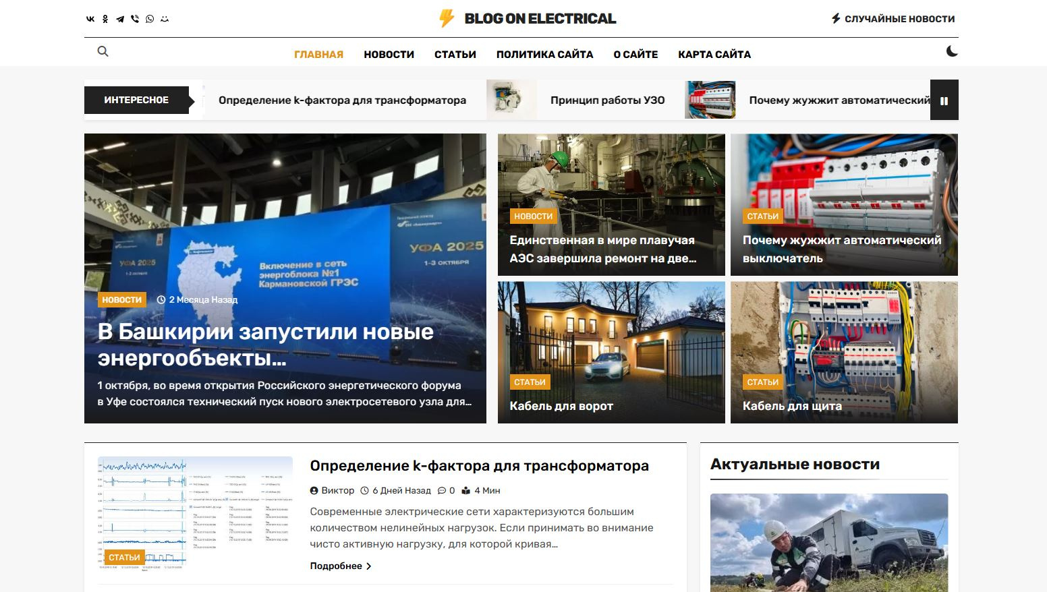Open СЛУЧАЙНЫЕ НОВОСТИ link

(899, 19)
